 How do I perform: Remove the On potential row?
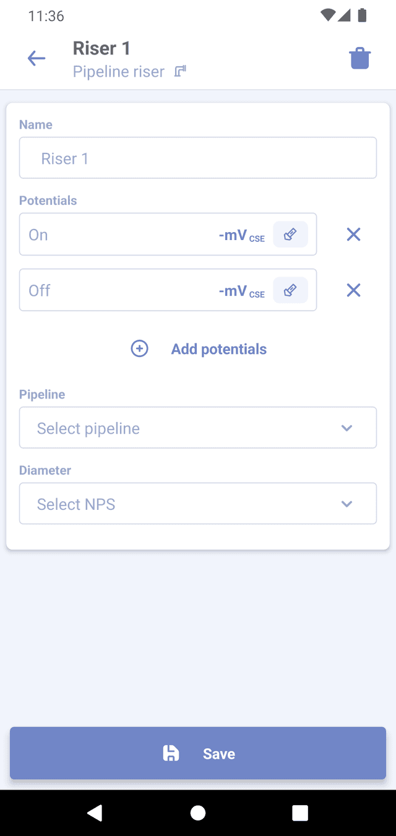click(353, 235)
